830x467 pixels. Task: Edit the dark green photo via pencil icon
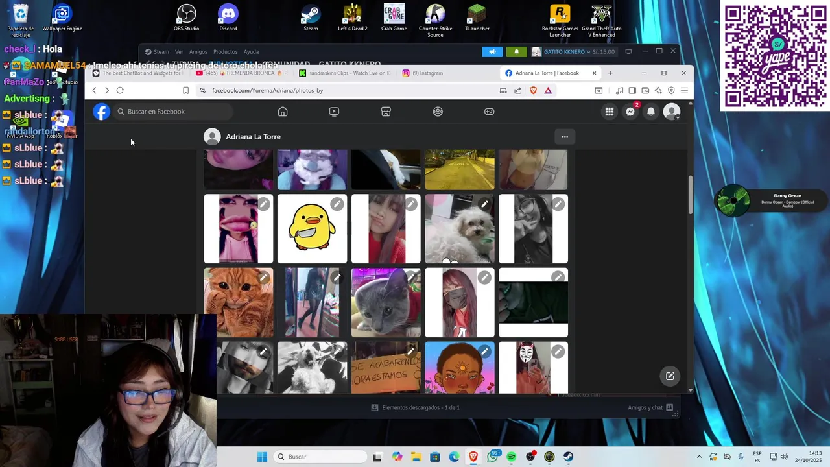(558, 278)
